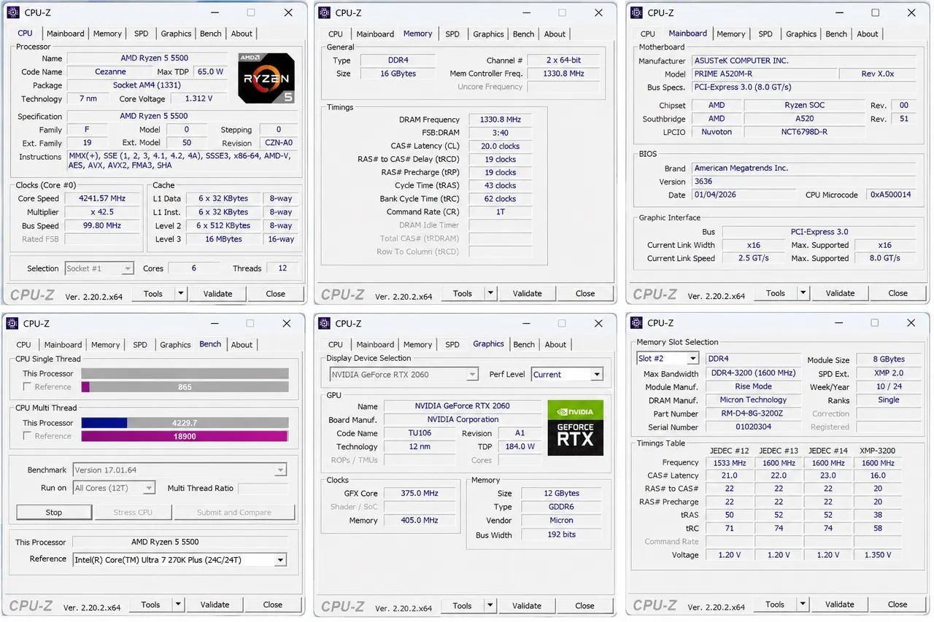This screenshot has height=622, width=934.
Task: Click the NVIDIA GeForce RTX logo
Action: coord(576,427)
